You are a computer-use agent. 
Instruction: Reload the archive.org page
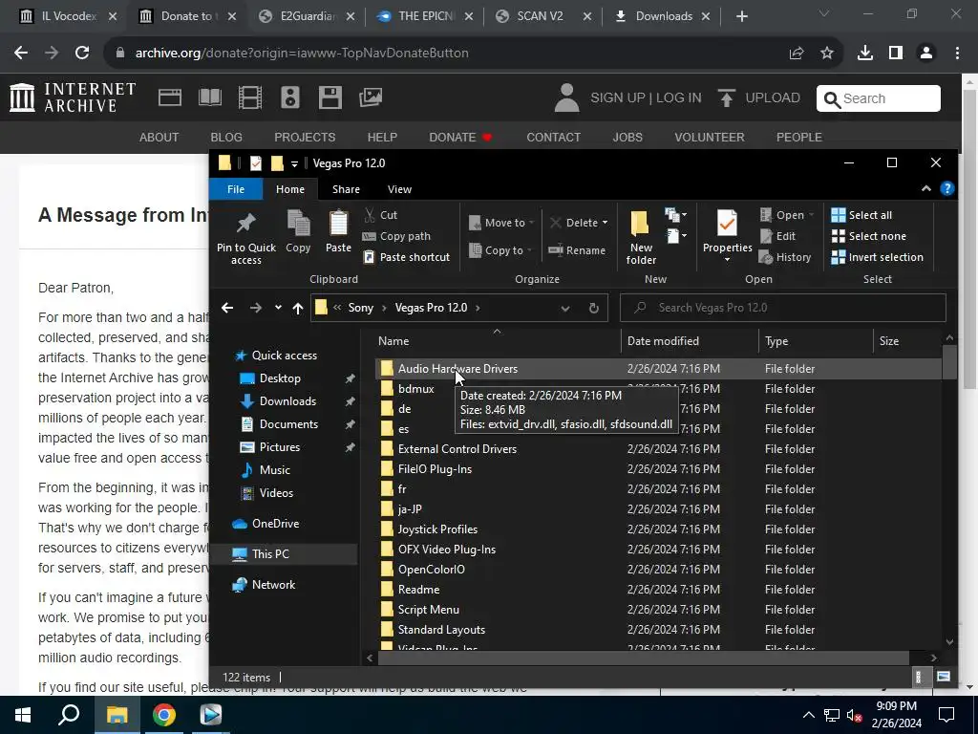(x=82, y=54)
